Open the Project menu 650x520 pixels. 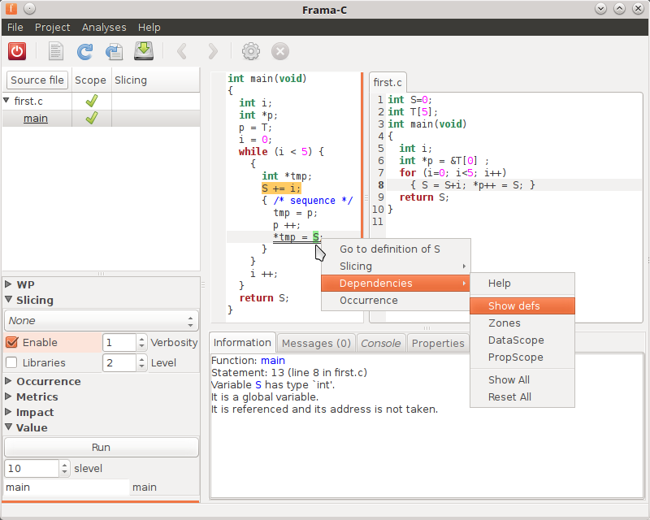point(53,28)
